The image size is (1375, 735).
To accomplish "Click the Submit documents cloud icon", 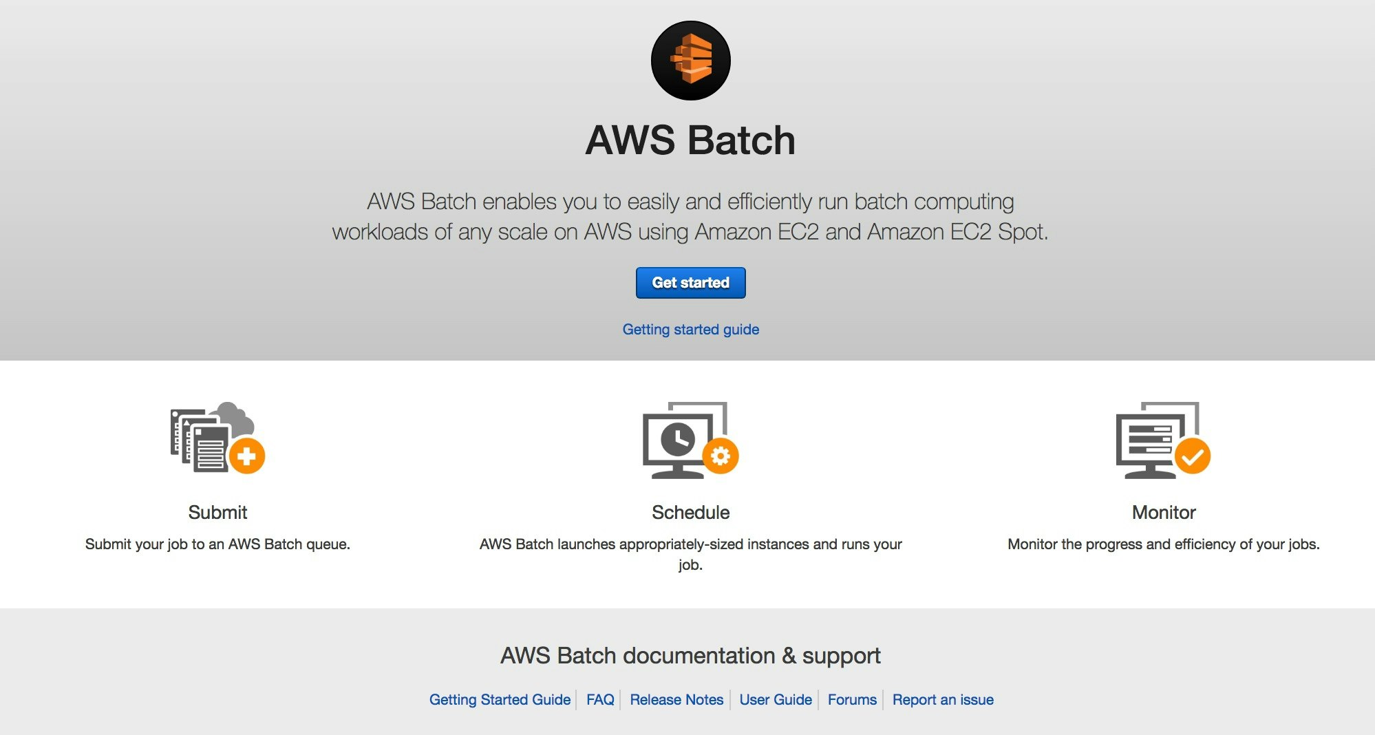I will [x=217, y=438].
